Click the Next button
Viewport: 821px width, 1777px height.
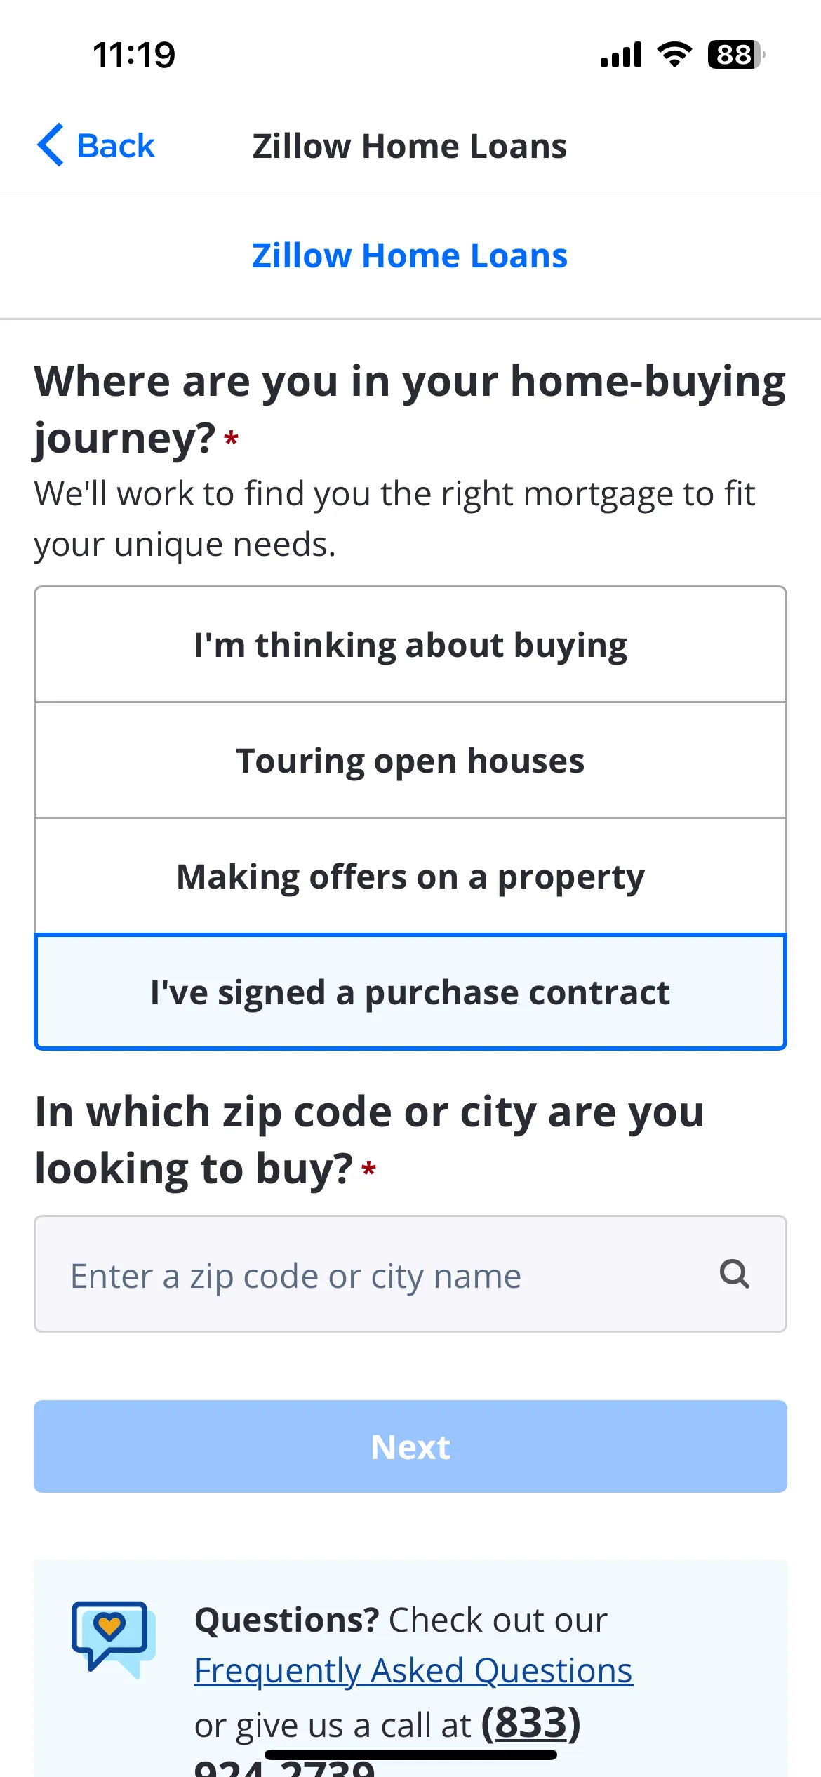[x=410, y=1446]
